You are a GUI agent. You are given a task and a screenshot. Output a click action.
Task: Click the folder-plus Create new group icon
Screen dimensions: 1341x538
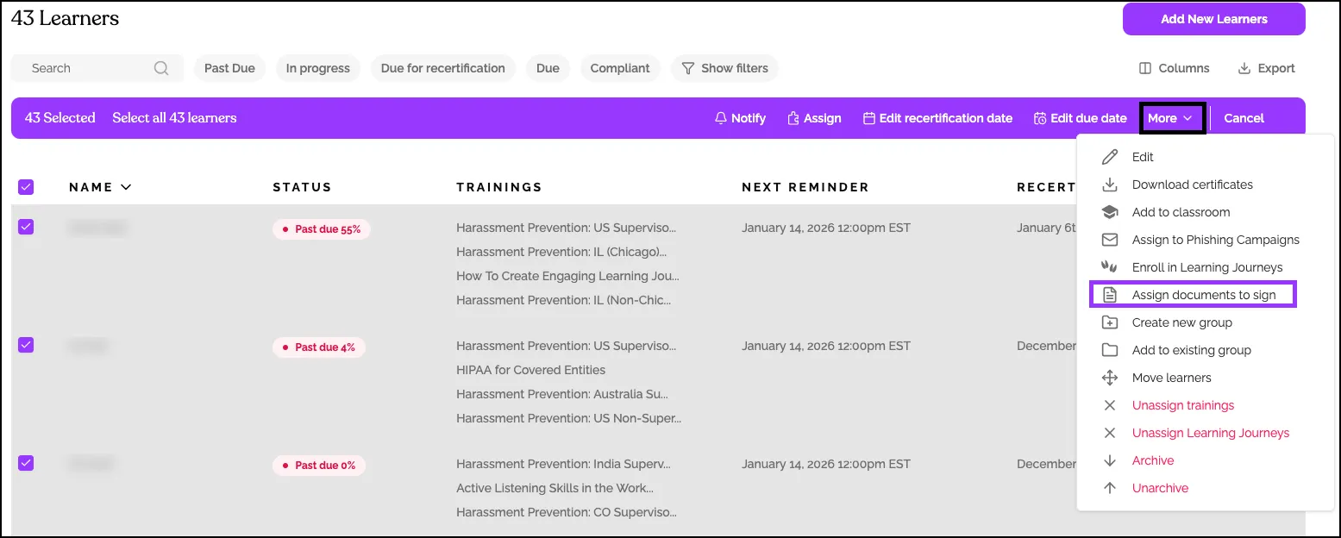1111,322
